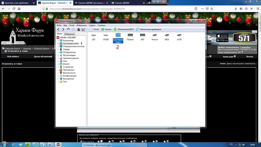The height and width of the screenshot is (147, 261).
Task: Select База данных in the tree
Action: pyautogui.click(x=68, y=79)
